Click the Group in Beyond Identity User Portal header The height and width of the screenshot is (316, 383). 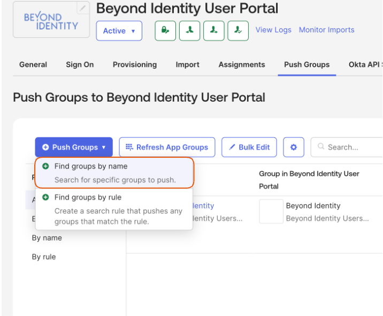[x=309, y=180]
